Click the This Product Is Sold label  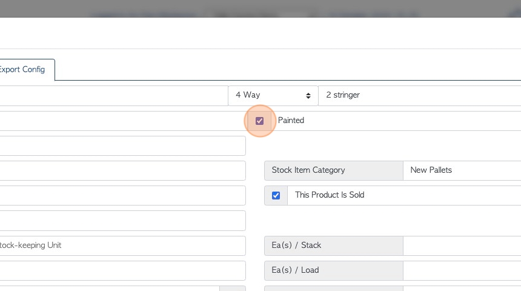pos(330,195)
